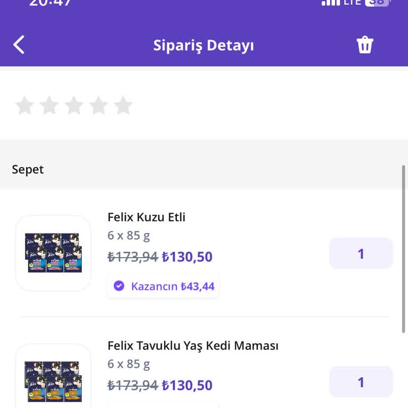Image resolution: width=408 pixels, height=408 pixels.
Task: Give a three-star rating
Action: coord(74,106)
